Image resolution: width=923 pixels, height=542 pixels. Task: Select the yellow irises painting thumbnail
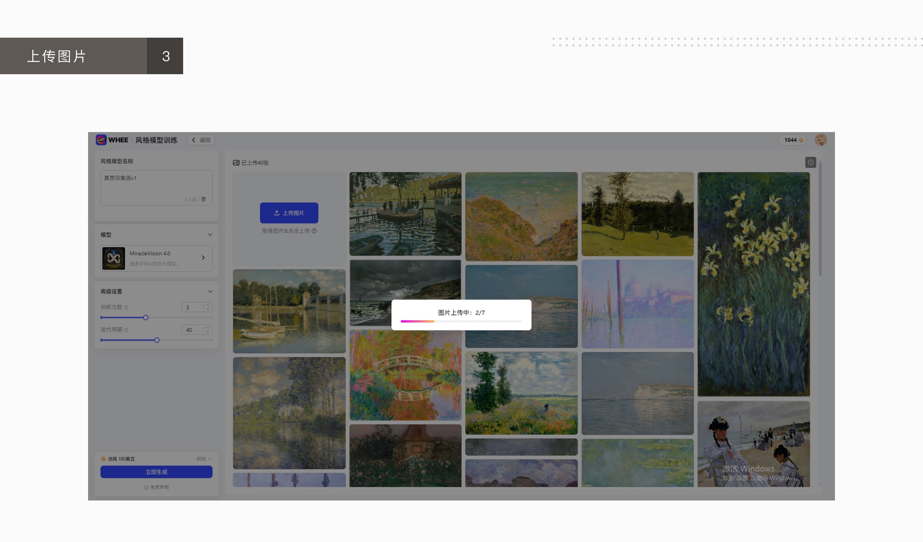click(x=753, y=284)
